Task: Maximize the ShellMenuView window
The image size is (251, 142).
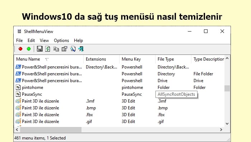Action: [206, 31]
